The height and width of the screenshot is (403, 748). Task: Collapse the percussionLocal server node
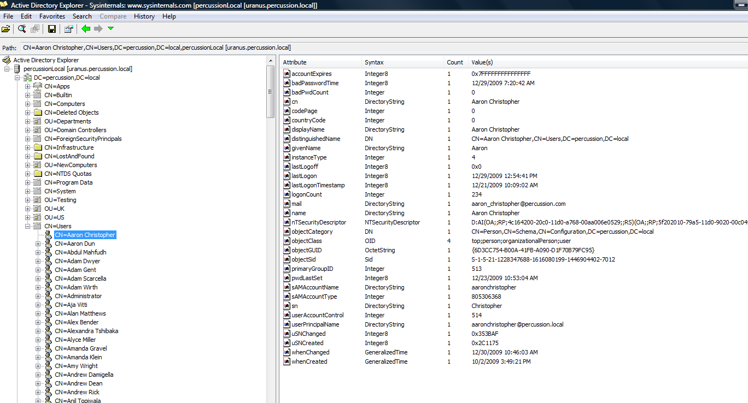coord(7,69)
